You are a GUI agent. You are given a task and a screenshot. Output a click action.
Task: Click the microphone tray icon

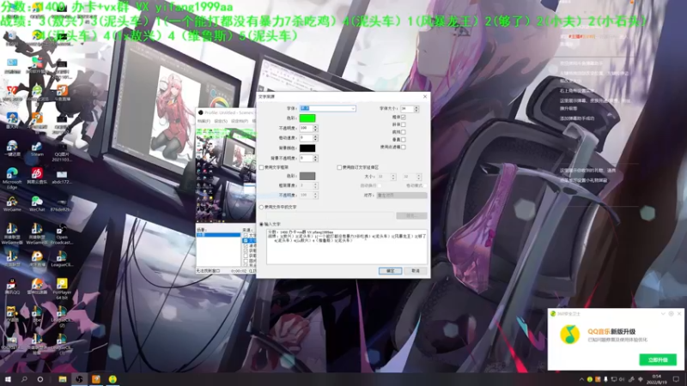coord(606,379)
